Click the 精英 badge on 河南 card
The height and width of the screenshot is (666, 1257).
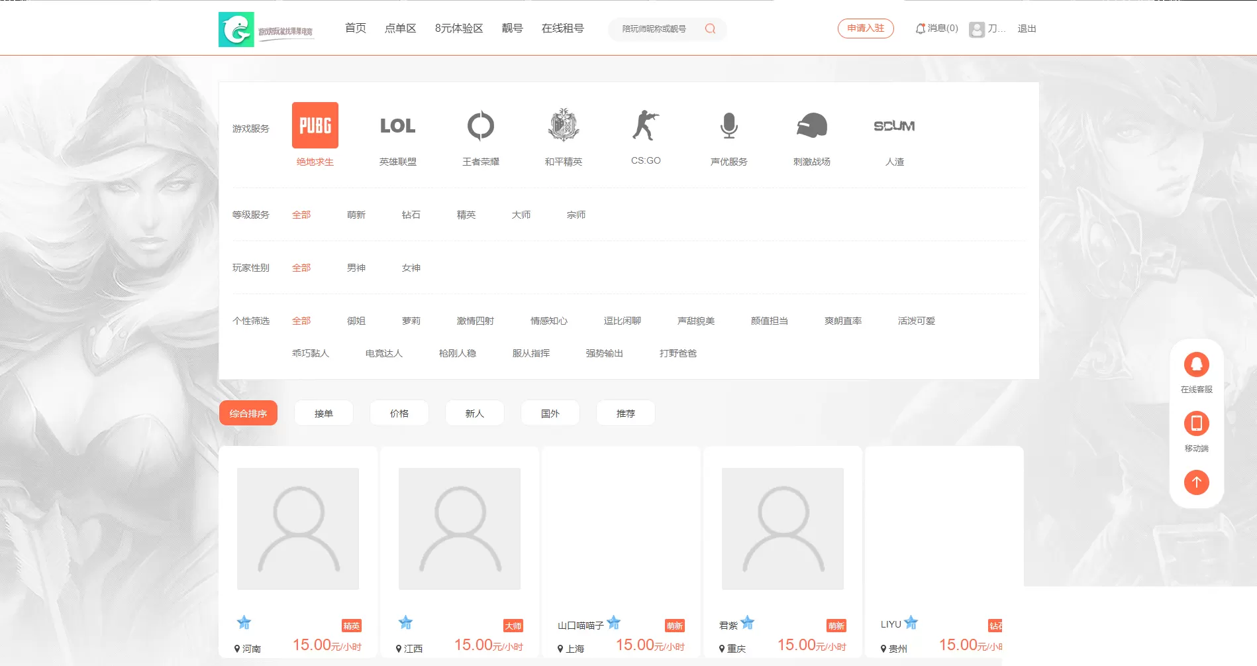352,626
